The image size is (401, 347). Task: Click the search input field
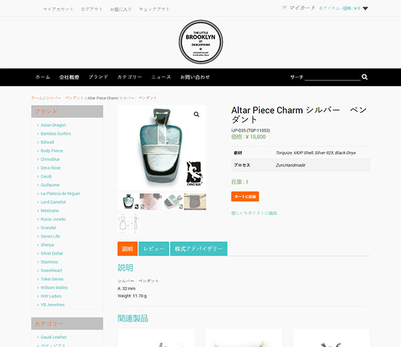[333, 77]
